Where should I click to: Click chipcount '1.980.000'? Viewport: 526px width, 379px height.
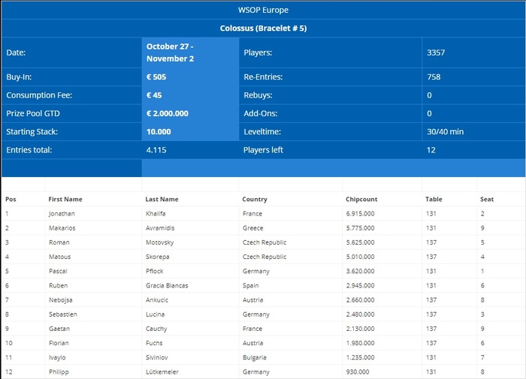click(x=360, y=344)
